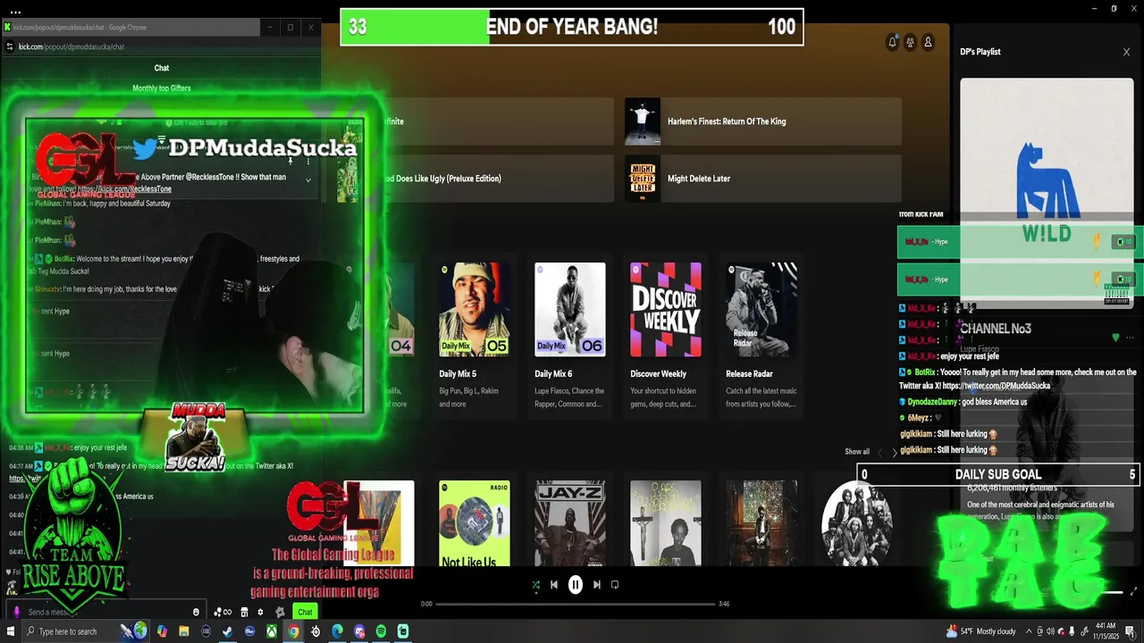This screenshot has height=643, width=1144.
Task: Open the Kick gift subs shop icon
Action: [244, 612]
